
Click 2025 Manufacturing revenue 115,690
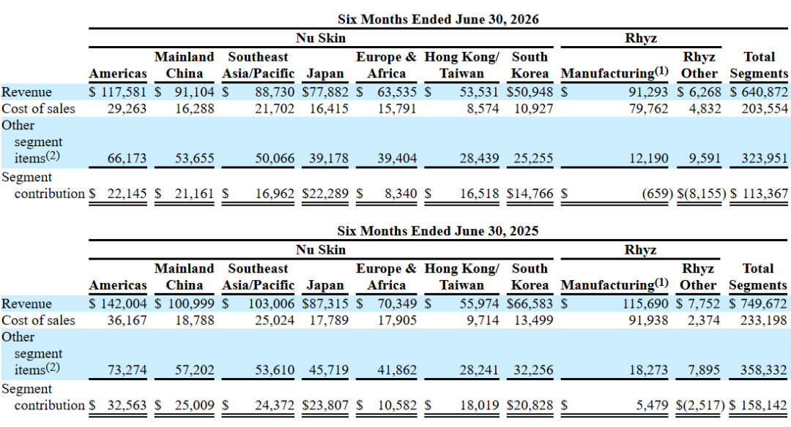coord(645,303)
